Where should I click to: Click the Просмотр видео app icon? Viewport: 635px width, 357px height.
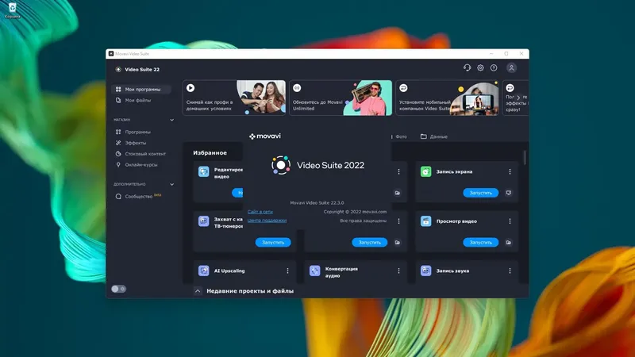425,221
